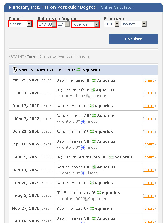
Task: Open the Planet dropdown showing Saturn
Action: pos(20,24)
